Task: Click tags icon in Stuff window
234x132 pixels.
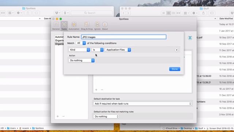Action: click(212, 13)
